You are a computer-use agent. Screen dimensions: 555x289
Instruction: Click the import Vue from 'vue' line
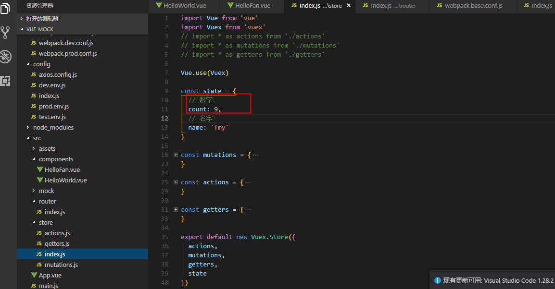coord(219,18)
